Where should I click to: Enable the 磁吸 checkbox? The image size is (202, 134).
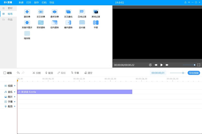(5, 73)
